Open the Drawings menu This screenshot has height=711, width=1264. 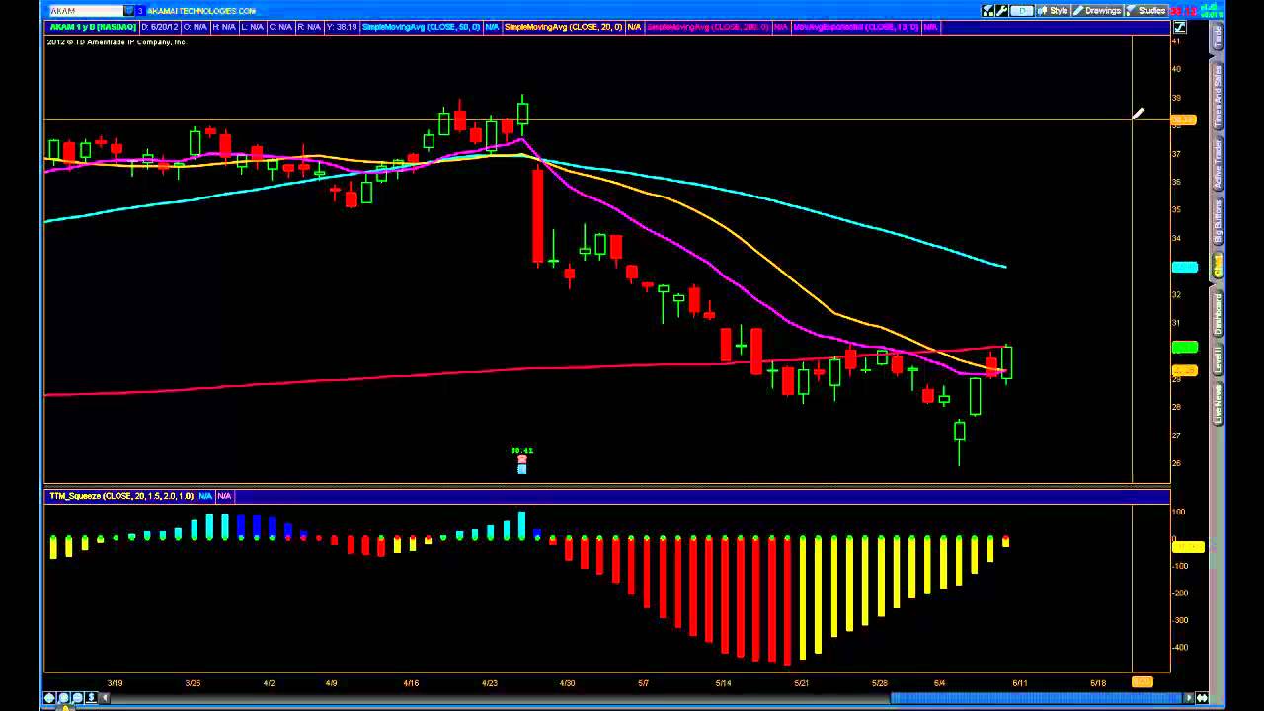pos(1097,11)
